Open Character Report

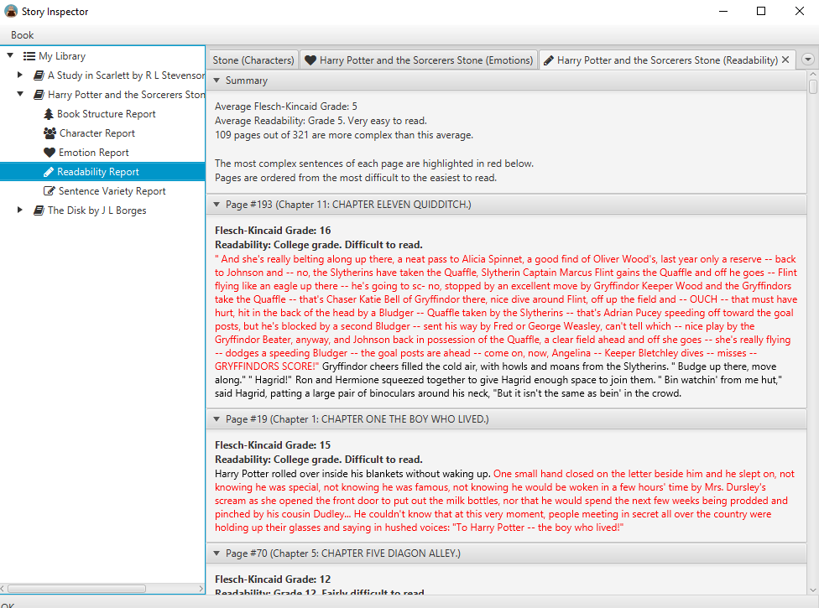[x=97, y=133]
